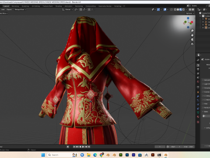Expand the Sampling render panel
Screen dimensions: 210x158
tap(206, 80)
